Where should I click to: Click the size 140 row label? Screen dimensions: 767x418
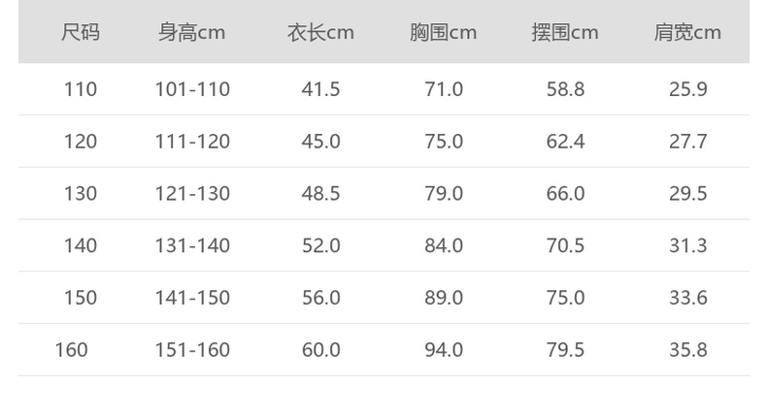[81, 245]
